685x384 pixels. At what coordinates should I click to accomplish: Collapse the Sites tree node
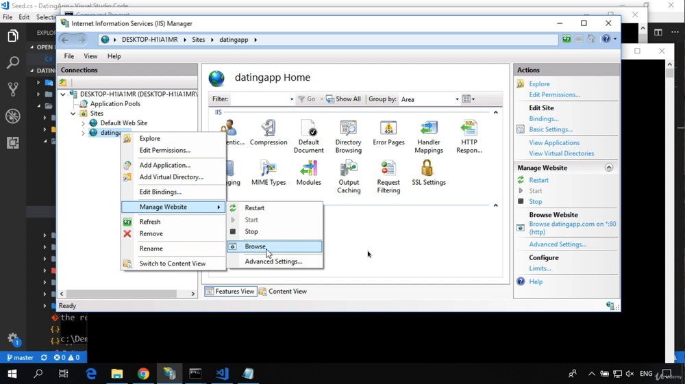pyautogui.click(x=73, y=114)
